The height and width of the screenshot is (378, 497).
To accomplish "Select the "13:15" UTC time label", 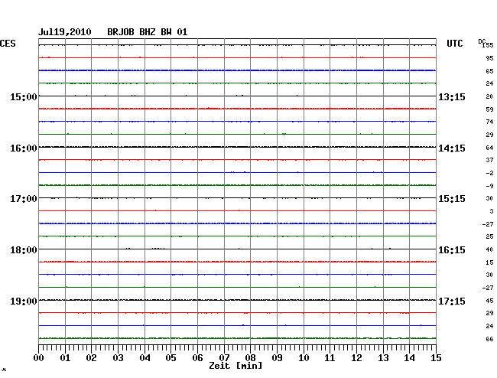I will (452, 96).
